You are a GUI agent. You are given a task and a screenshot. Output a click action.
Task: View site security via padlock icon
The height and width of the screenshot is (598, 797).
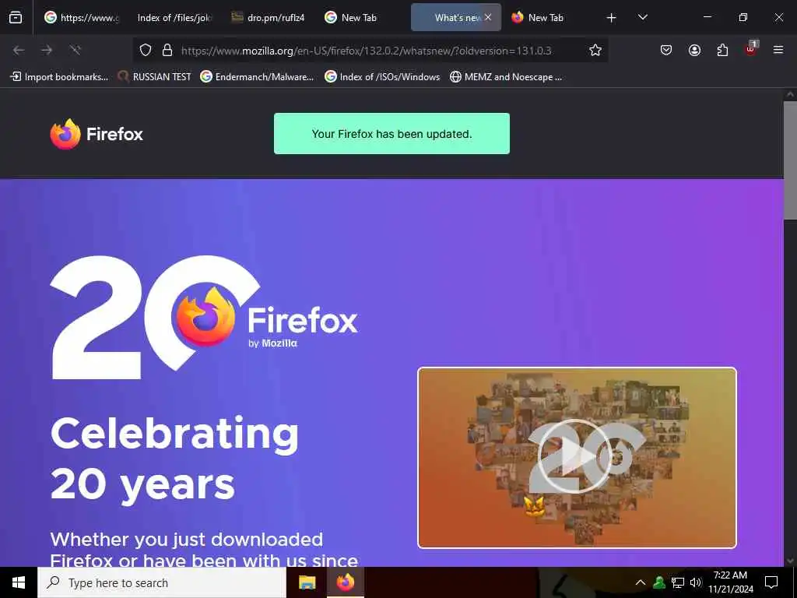(x=167, y=51)
